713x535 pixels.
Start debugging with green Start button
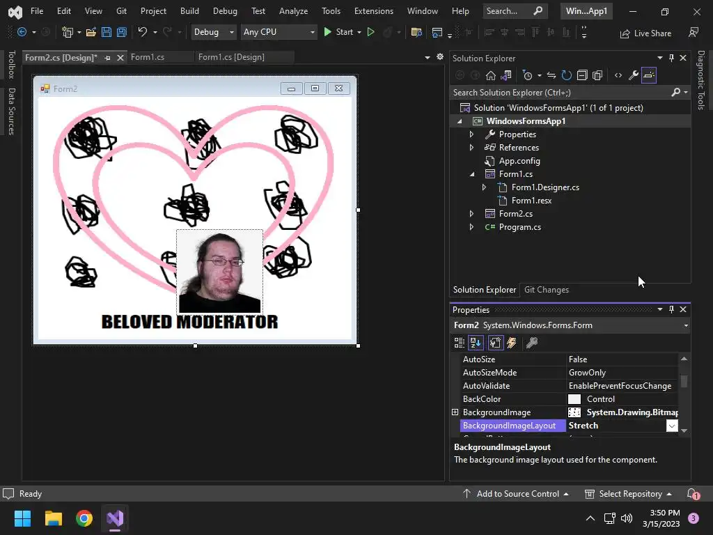(338, 32)
